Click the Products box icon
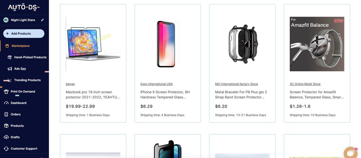The width and height of the screenshot is (361, 158). point(6,126)
